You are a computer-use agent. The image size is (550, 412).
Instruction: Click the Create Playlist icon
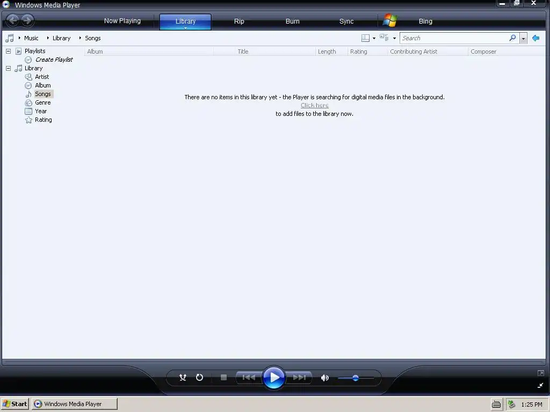tap(28, 60)
